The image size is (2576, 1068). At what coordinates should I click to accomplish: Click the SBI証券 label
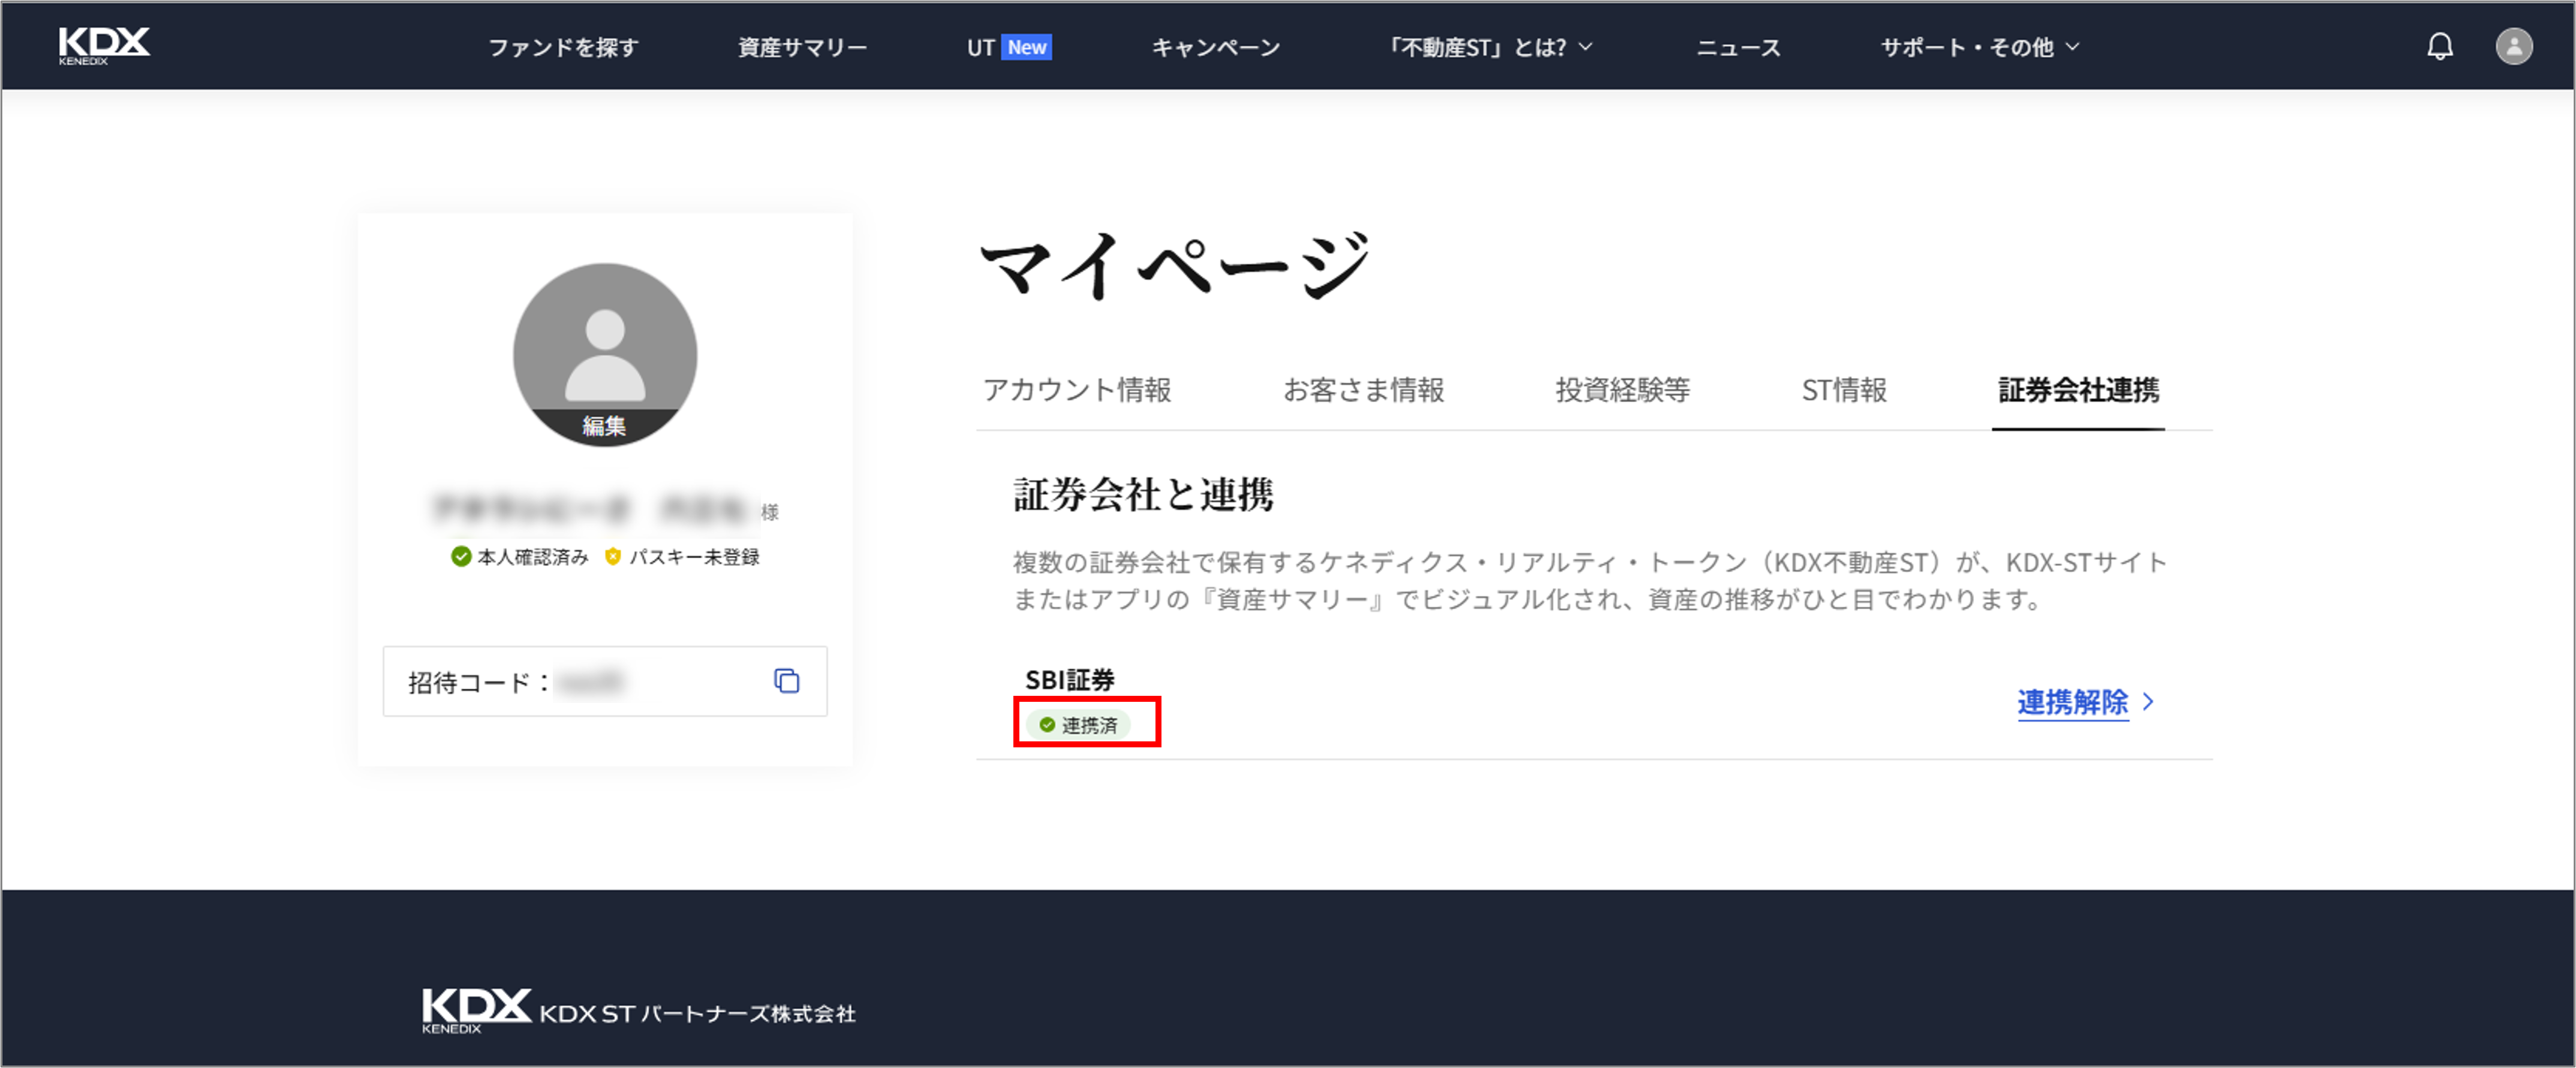pyautogui.click(x=1069, y=680)
